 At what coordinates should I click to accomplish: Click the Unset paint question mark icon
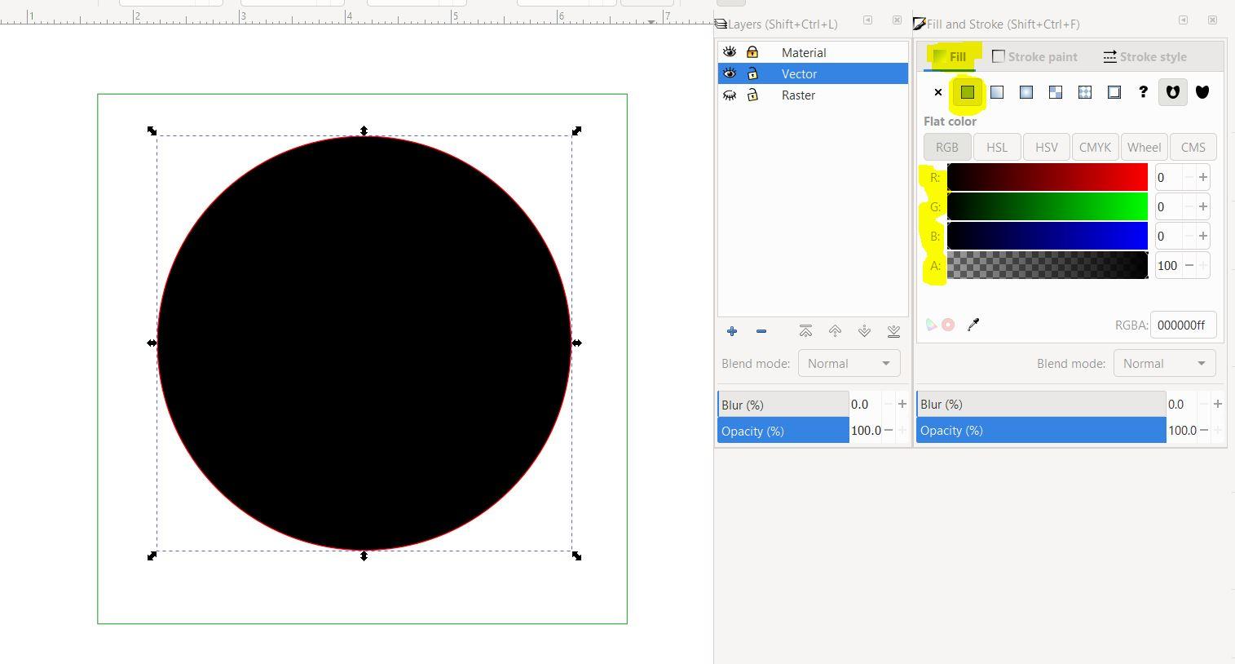pyautogui.click(x=1143, y=92)
